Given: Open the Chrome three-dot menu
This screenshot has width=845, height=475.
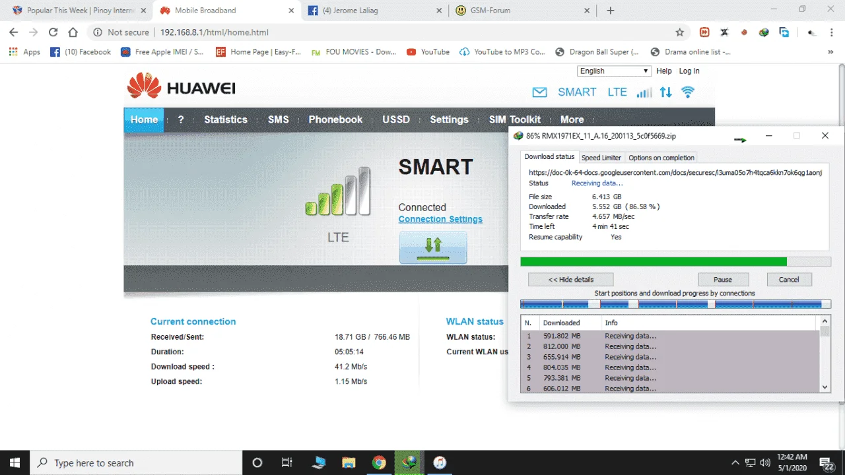Looking at the screenshot, I should click(831, 32).
